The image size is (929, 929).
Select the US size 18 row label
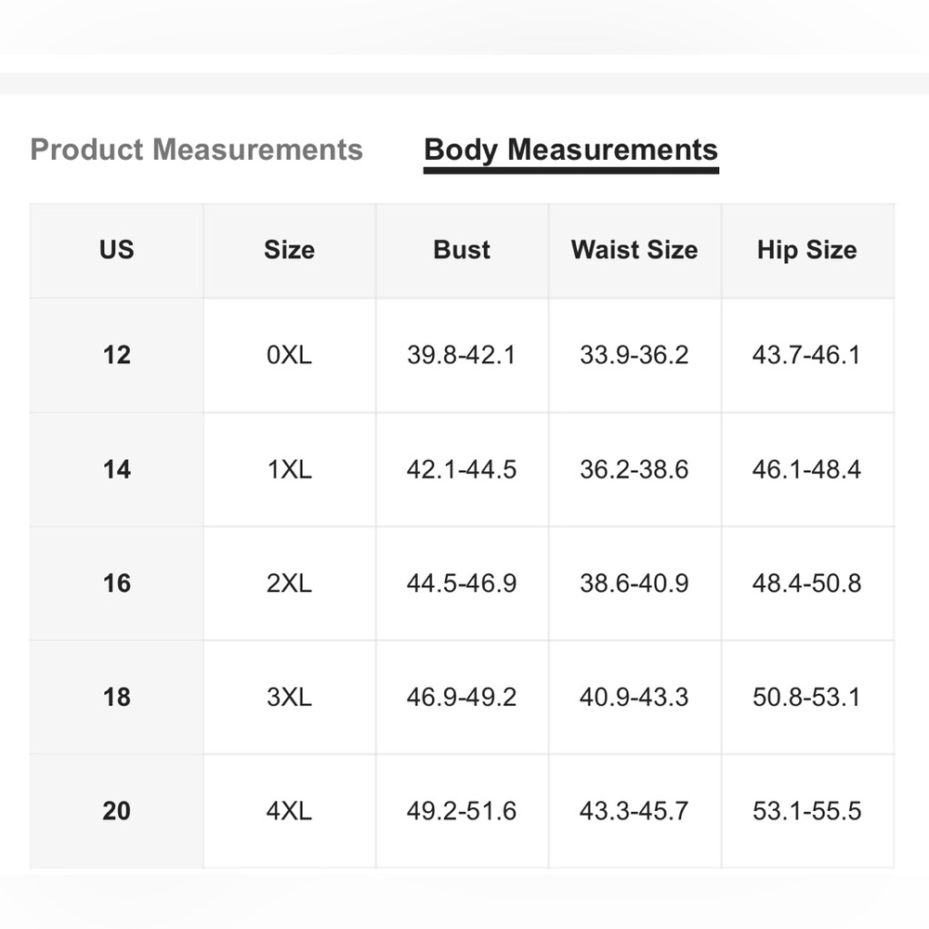pyautogui.click(x=117, y=697)
